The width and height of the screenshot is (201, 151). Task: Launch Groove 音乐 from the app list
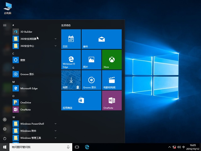[x=27, y=74]
